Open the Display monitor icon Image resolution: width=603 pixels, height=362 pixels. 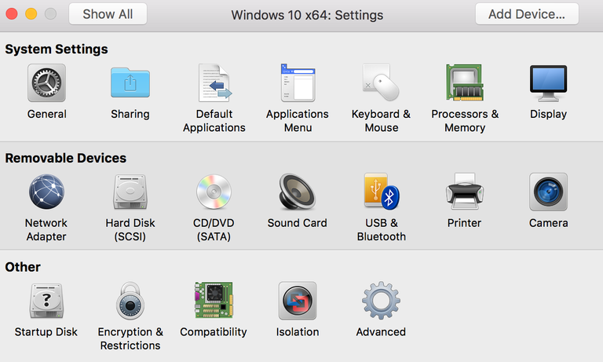pyautogui.click(x=548, y=83)
